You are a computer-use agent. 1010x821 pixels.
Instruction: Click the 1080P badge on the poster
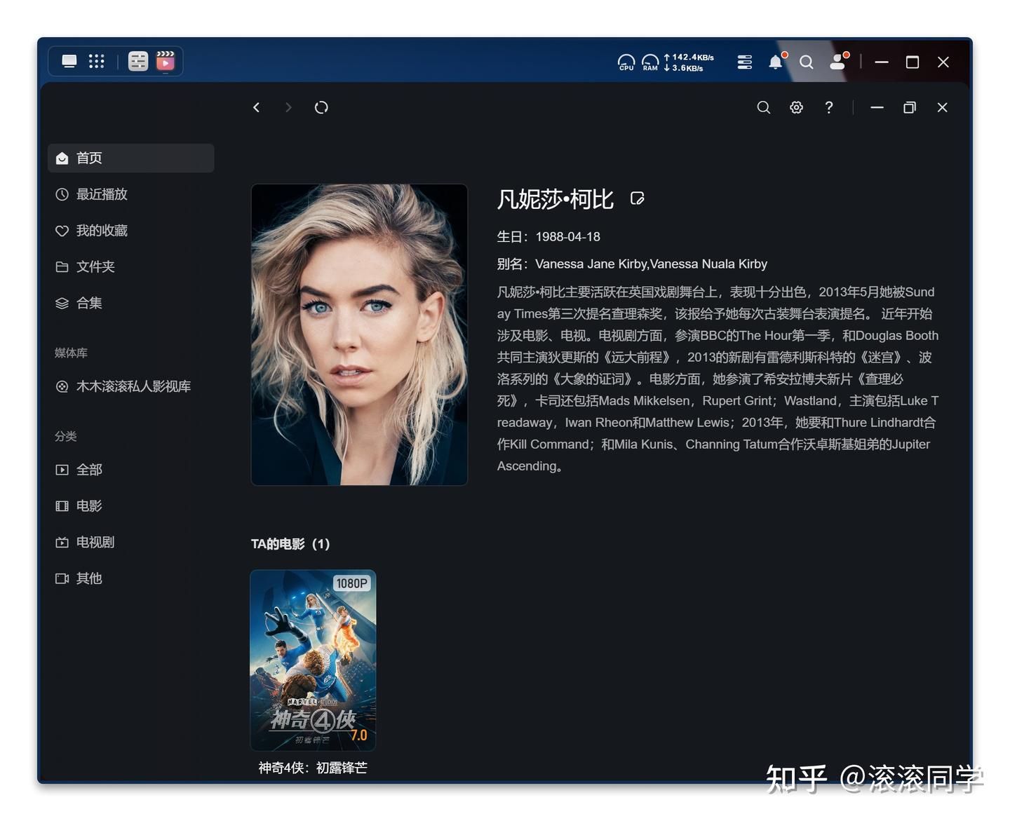coord(352,583)
